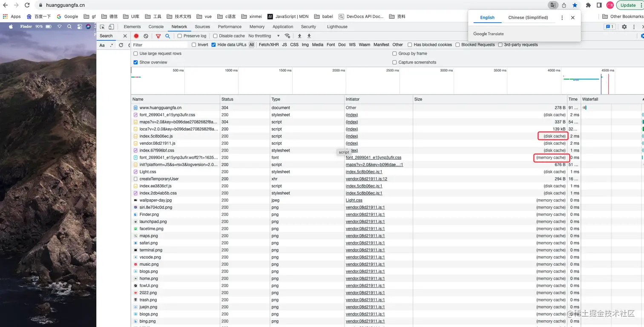This screenshot has width=644, height=327.
Task: Filter requests by Img type
Action: tap(305, 45)
